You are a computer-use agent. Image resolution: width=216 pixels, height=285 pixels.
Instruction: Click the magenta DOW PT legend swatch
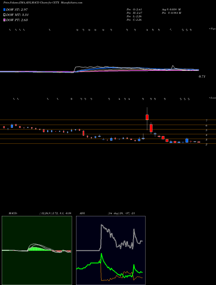click(x=5, y=20)
